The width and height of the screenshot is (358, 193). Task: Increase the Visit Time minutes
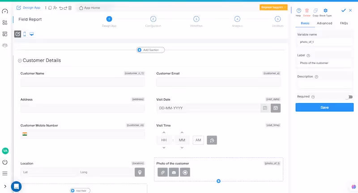182,132
